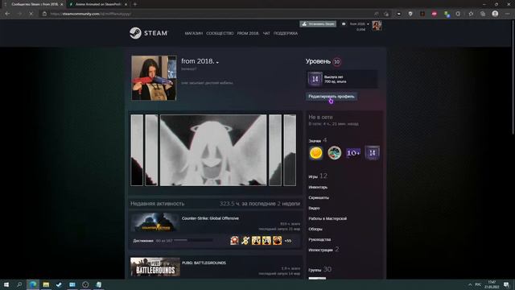Screen dimensions: 515x290
Task: Click the Steam logo in the header
Action: tap(148, 33)
